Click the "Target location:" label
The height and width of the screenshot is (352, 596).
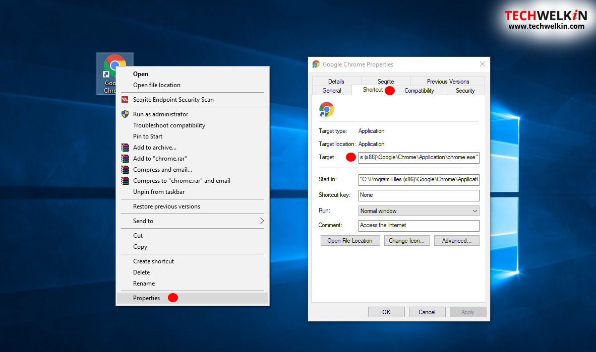coord(337,145)
